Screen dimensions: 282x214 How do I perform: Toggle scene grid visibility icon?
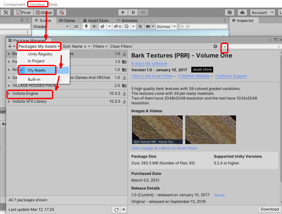(x=127, y=26)
